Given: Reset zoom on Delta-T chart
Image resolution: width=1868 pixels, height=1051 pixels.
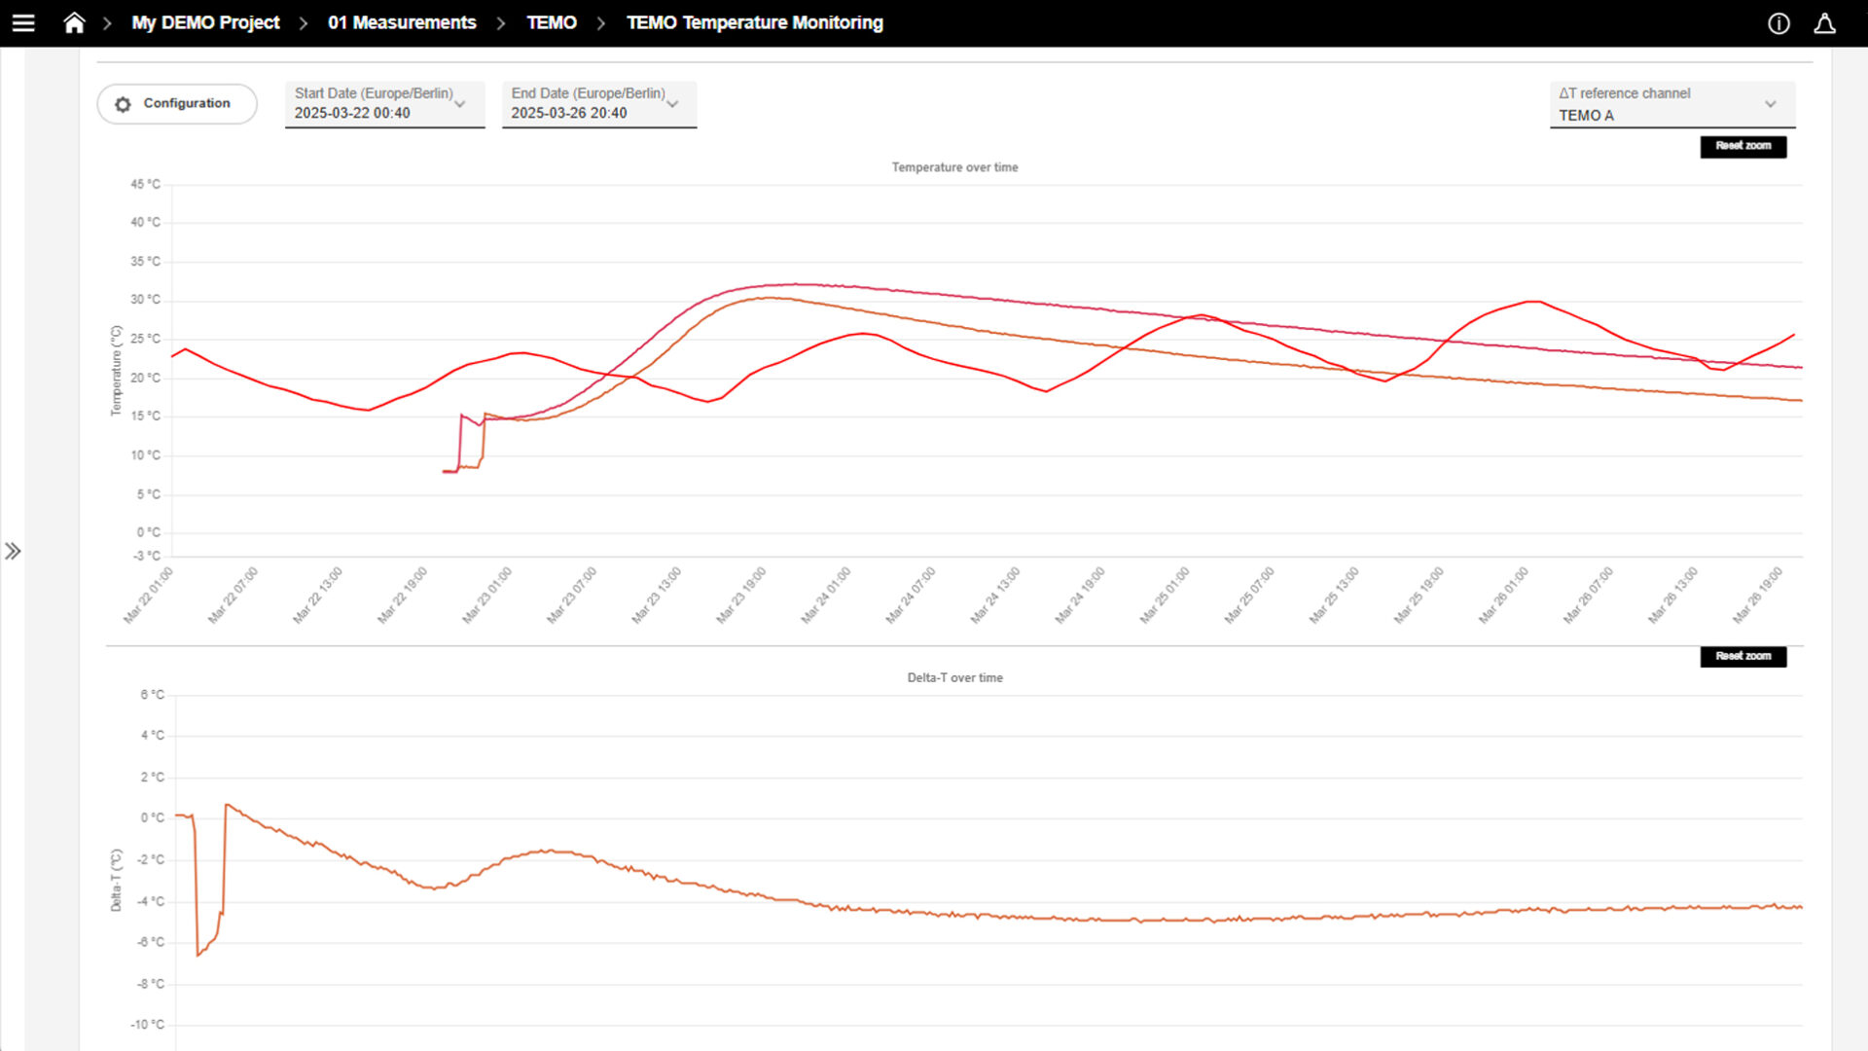Looking at the screenshot, I should click(x=1742, y=656).
